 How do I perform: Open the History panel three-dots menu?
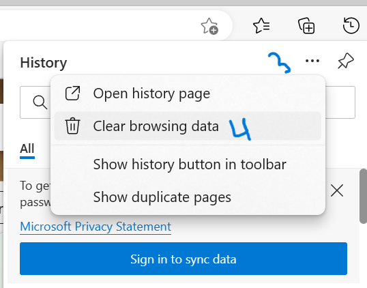click(x=312, y=61)
